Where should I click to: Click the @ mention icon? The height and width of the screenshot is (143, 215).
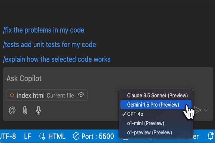(12, 110)
